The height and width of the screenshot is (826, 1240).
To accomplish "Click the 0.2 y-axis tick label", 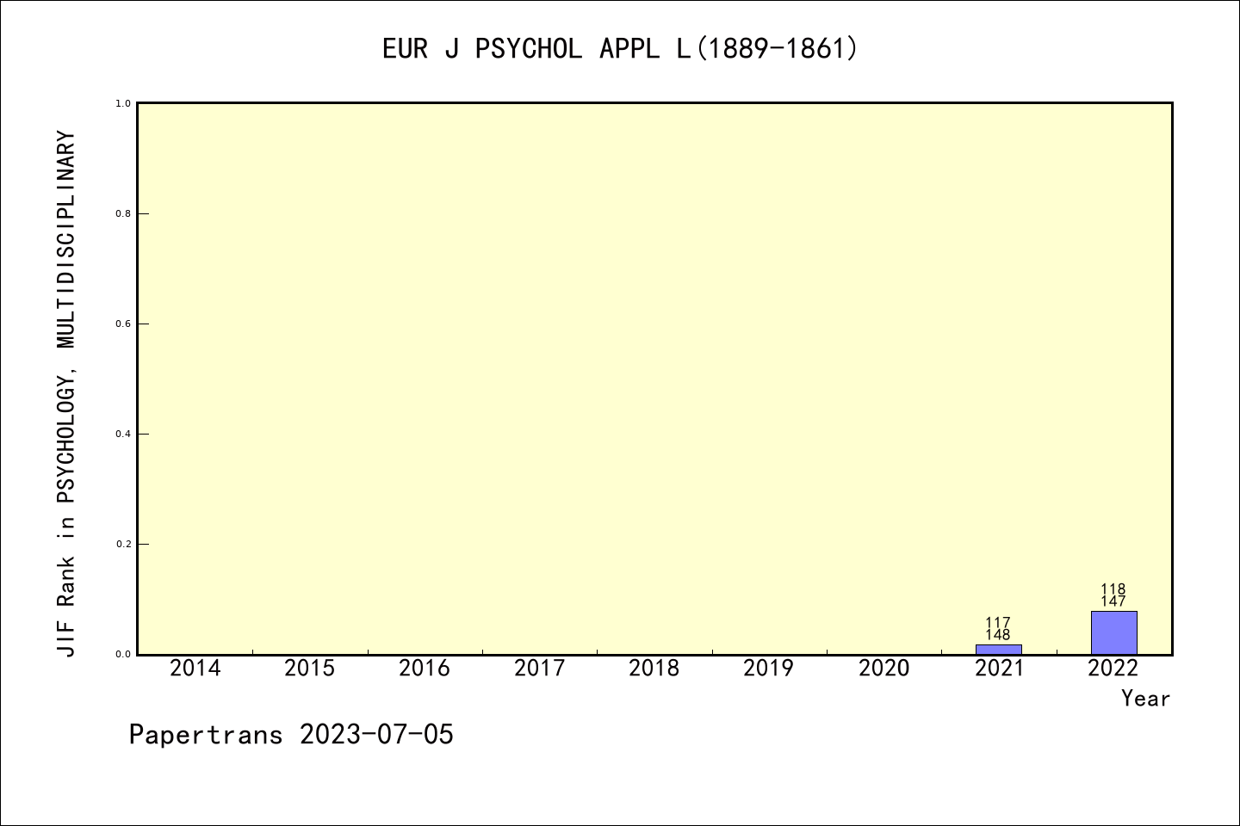I will coord(123,544).
